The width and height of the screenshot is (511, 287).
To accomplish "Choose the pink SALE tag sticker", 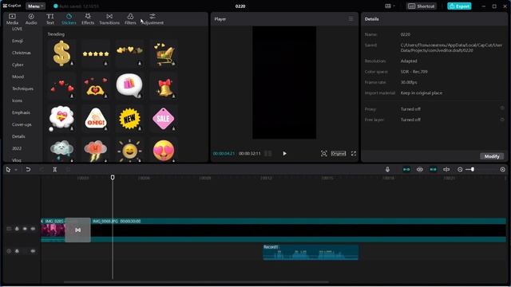I will [x=164, y=118].
